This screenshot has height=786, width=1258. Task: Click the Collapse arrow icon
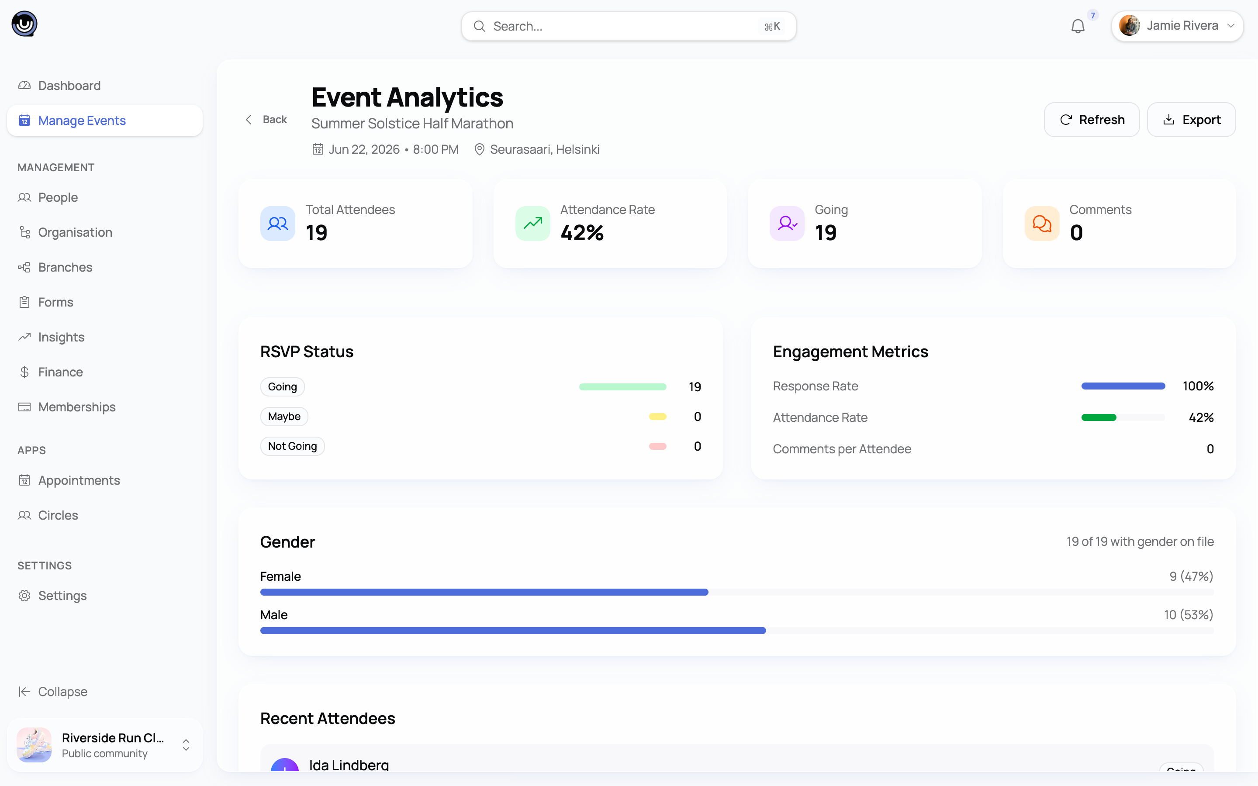(x=24, y=692)
